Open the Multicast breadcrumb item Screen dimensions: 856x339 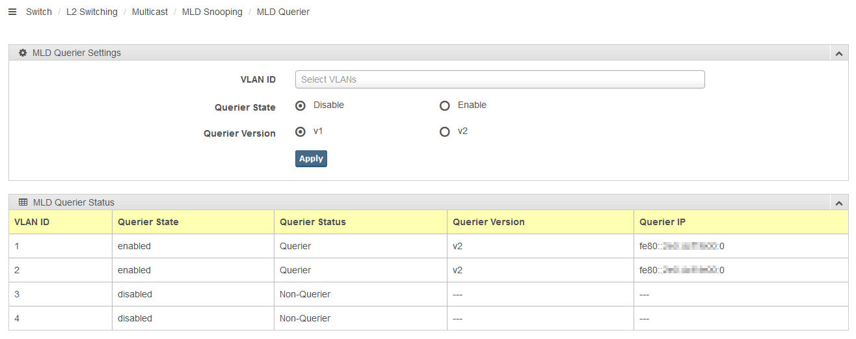[150, 12]
